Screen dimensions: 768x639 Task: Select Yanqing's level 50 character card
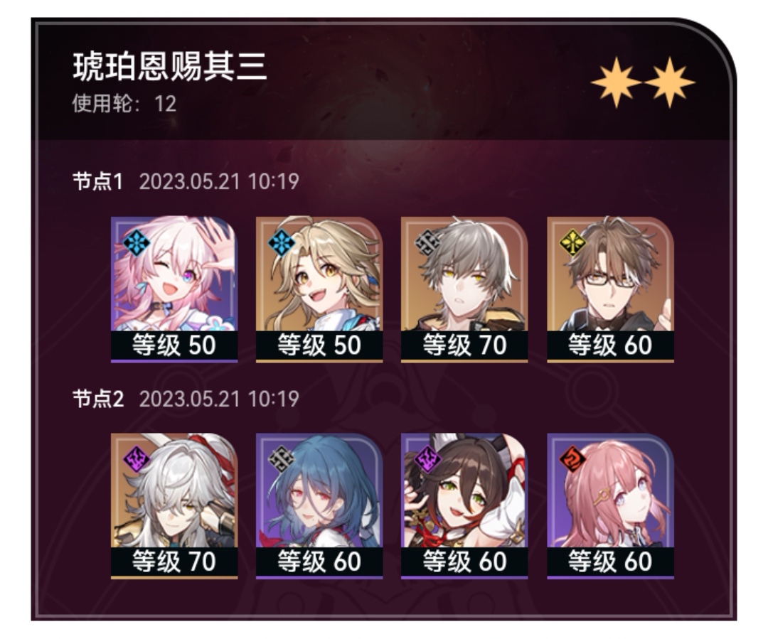pos(319,289)
